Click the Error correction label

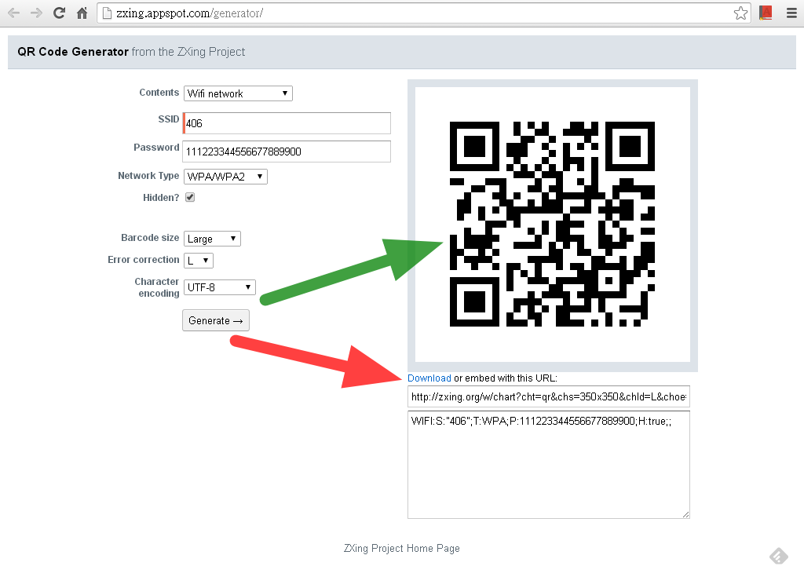(x=144, y=260)
